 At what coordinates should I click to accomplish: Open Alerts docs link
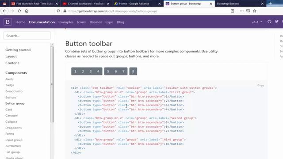[9, 79]
